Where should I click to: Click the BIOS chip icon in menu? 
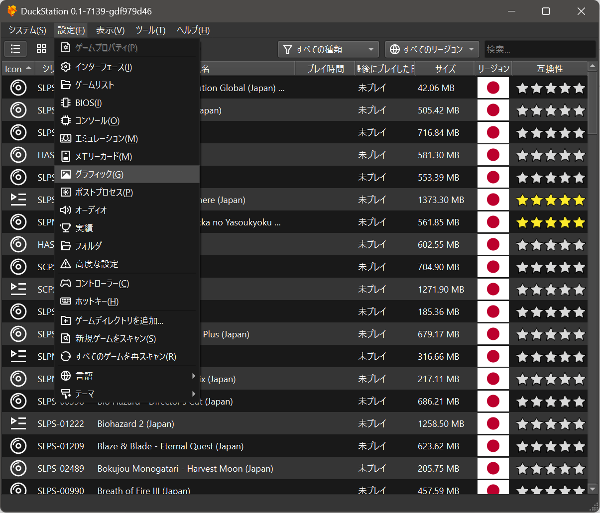(66, 103)
